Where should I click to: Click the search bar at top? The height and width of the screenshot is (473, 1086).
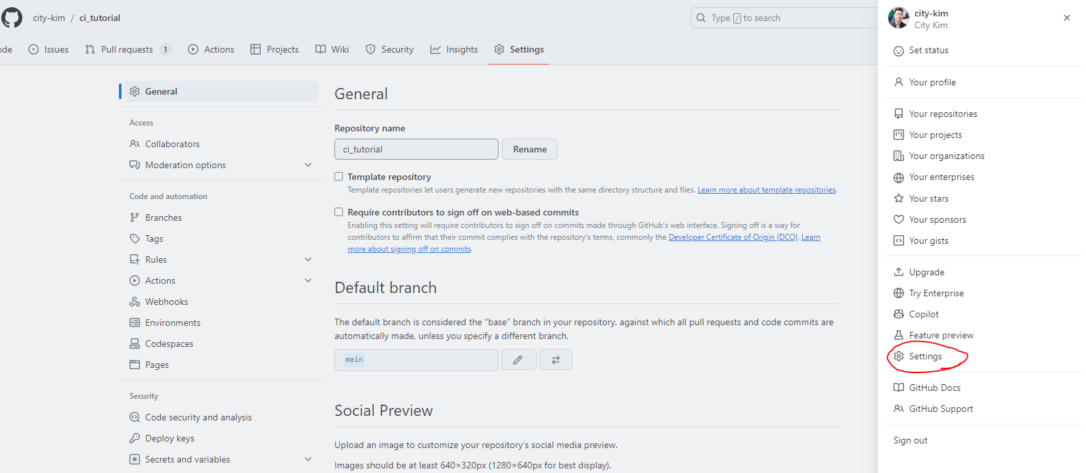click(x=784, y=18)
